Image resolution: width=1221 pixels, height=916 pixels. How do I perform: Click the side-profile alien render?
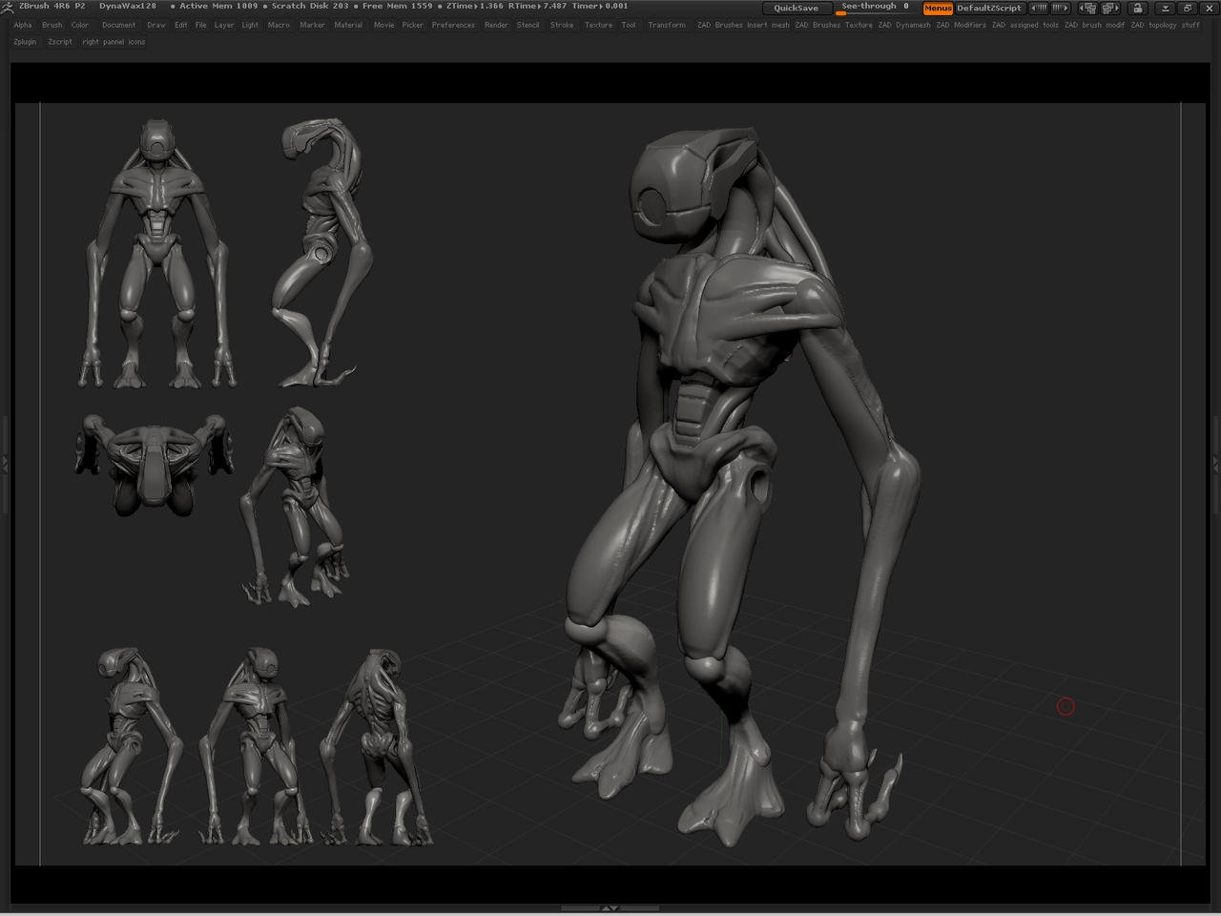pos(320,253)
